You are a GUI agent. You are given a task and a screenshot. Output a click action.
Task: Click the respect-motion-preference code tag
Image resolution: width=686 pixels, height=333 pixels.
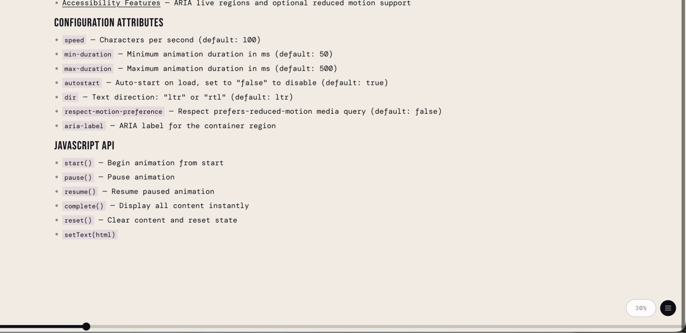(x=113, y=112)
